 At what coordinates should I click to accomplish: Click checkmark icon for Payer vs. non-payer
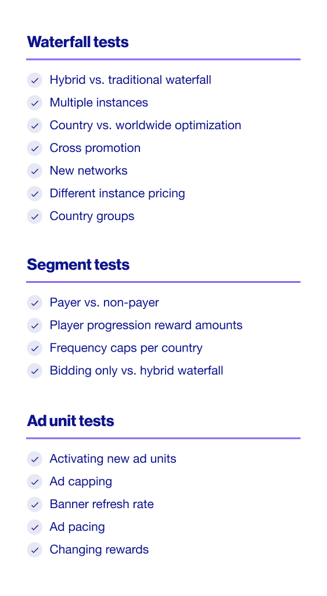click(34, 303)
